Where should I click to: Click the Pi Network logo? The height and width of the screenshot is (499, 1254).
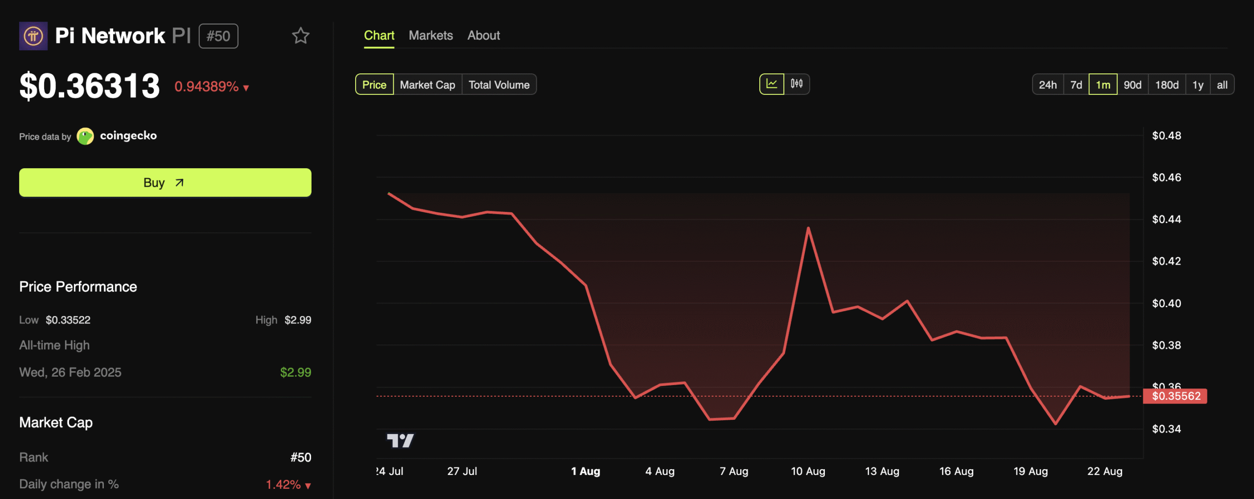tap(33, 35)
